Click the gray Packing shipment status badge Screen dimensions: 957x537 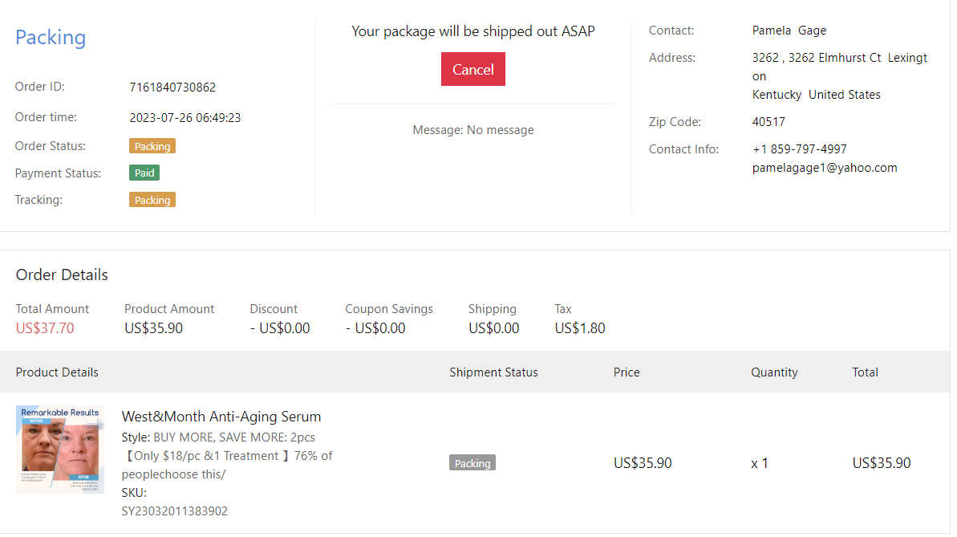click(472, 463)
